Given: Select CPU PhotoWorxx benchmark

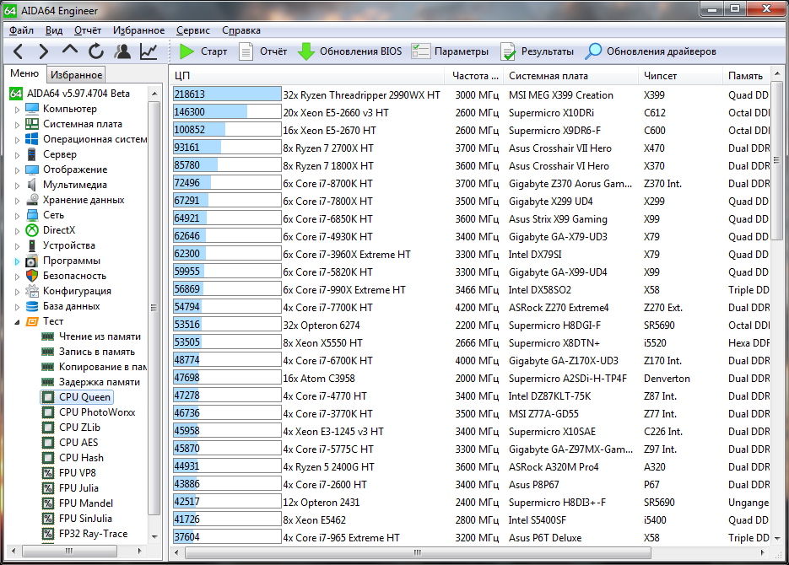Looking at the screenshot, I should [x=97, y=412].
